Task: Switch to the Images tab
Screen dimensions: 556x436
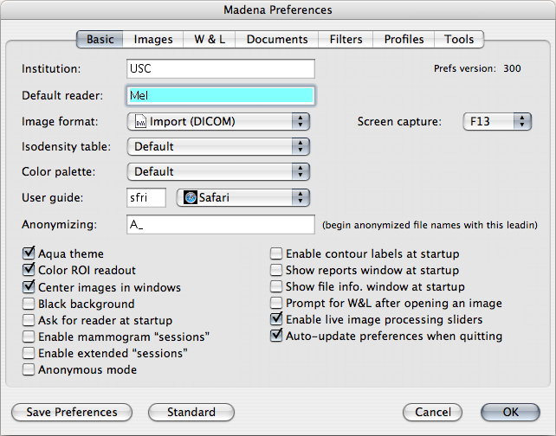Action: coord(153,39)
